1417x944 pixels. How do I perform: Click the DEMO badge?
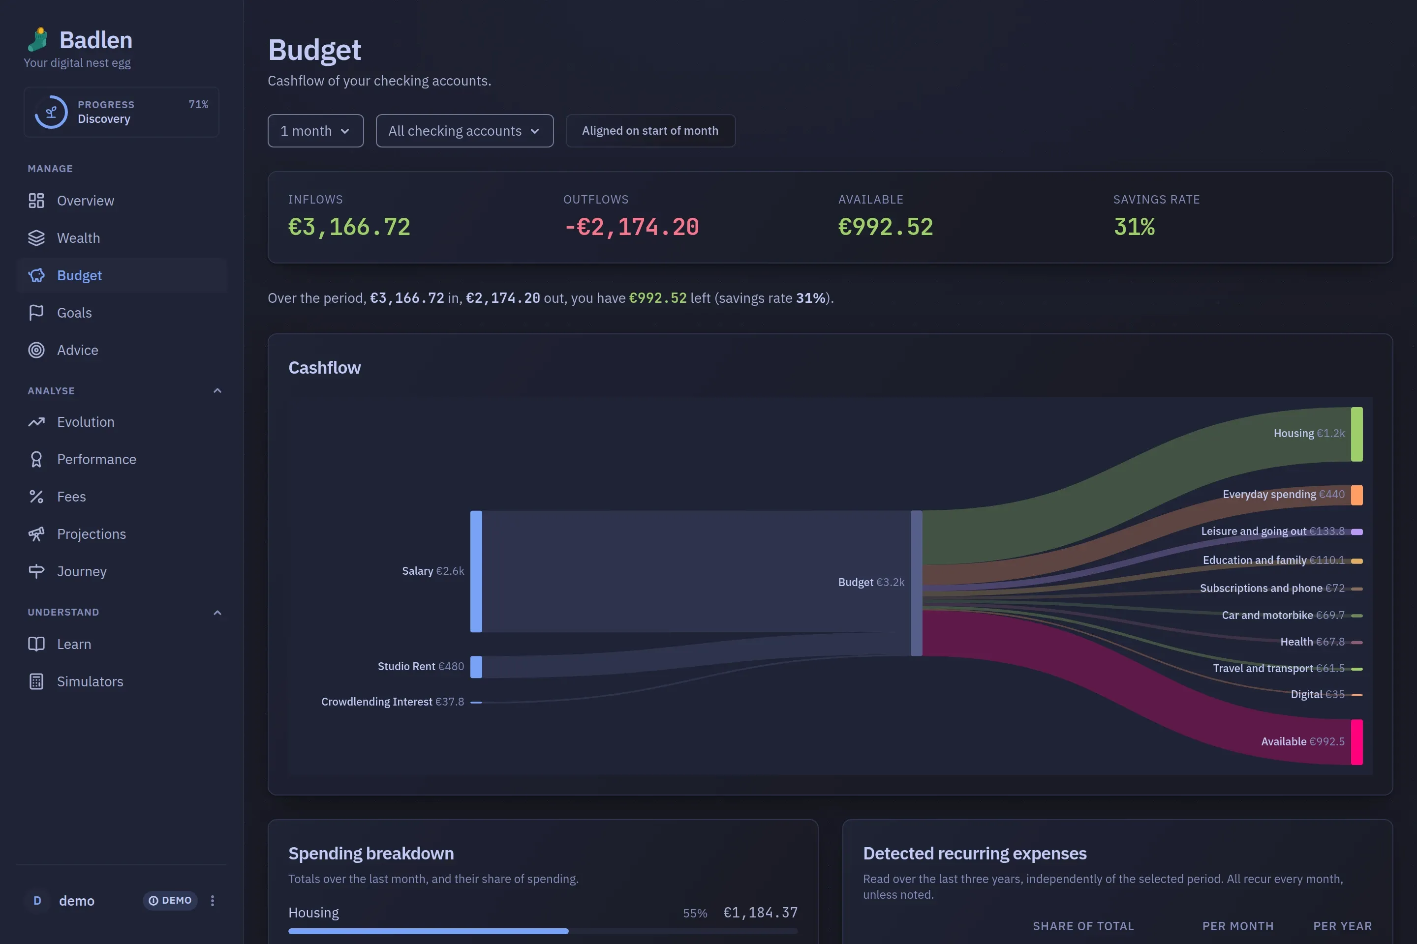(x=170, y=901)
